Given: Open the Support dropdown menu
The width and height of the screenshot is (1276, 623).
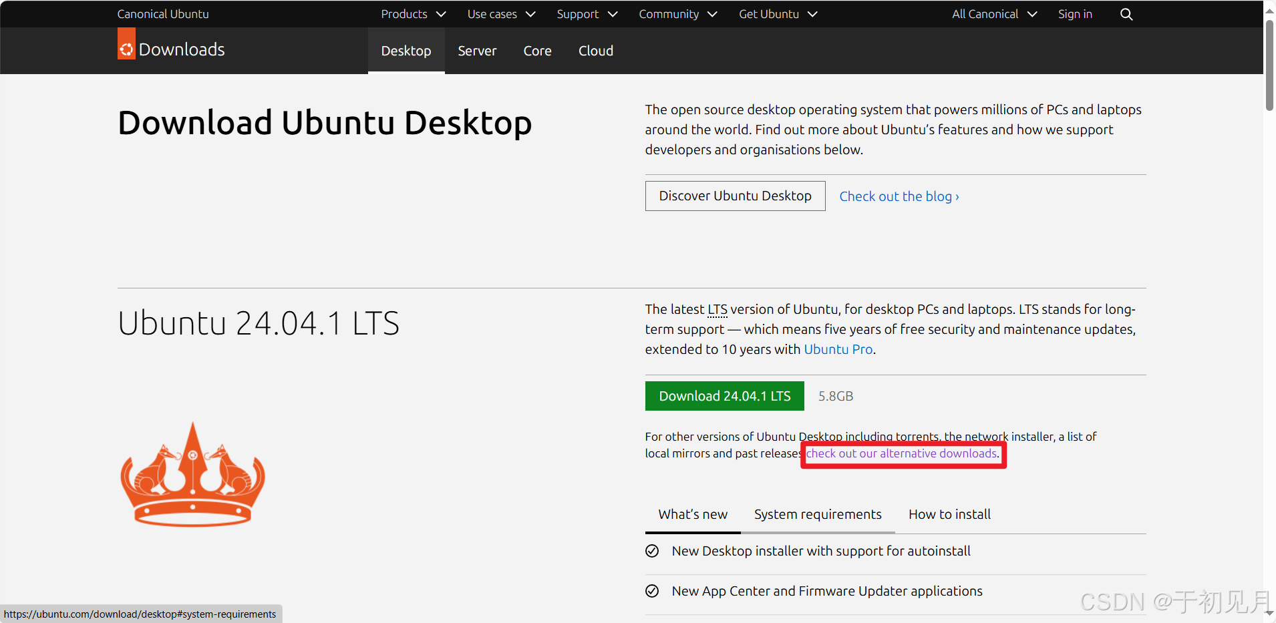Looking at the screenshot, I should tap(587, 14).
